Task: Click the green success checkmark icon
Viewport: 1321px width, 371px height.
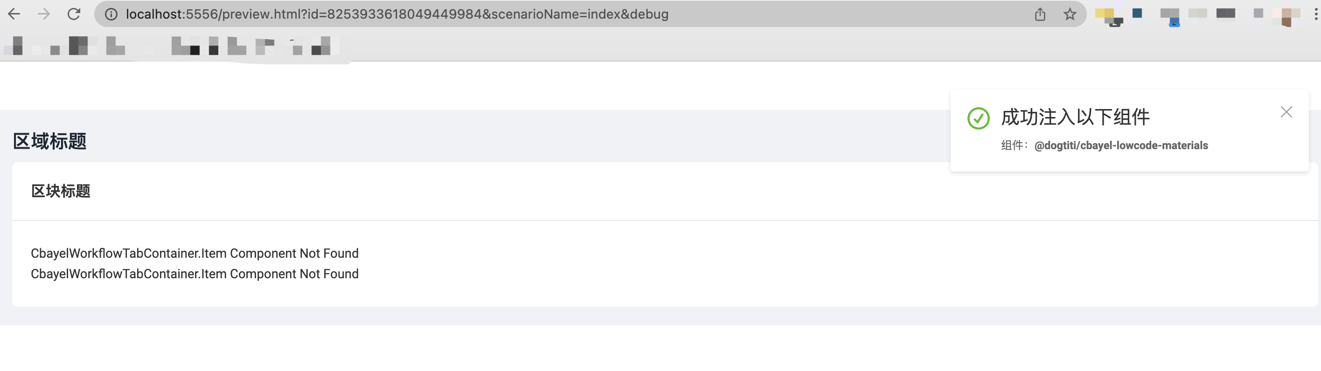Action: point(977,117)
